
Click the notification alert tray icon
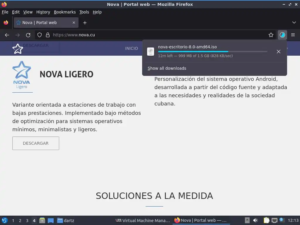coord(282,220)
